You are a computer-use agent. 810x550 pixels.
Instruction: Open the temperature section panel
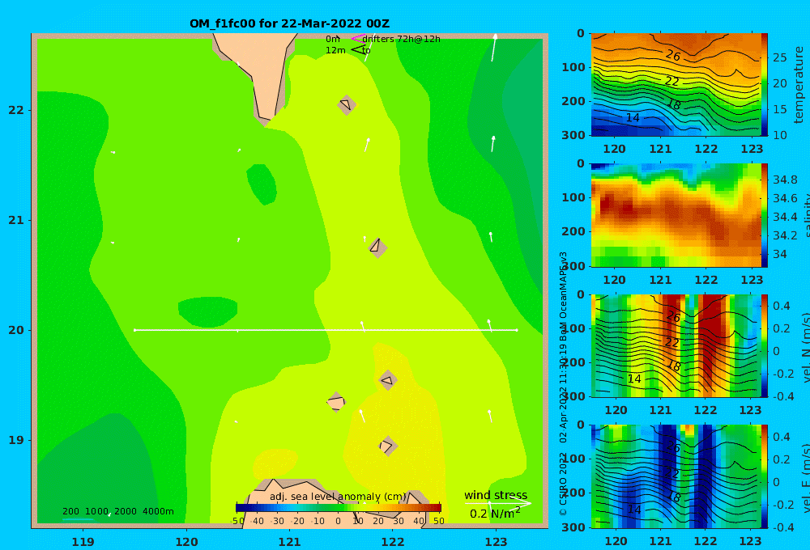point(676,84)
